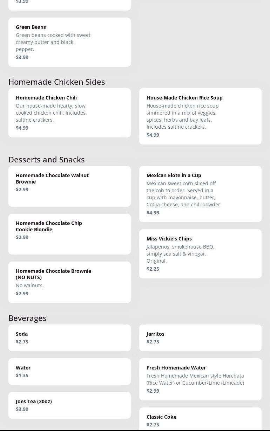Open the Jarritos beverage item
The image size is (270, 431).
200,337
